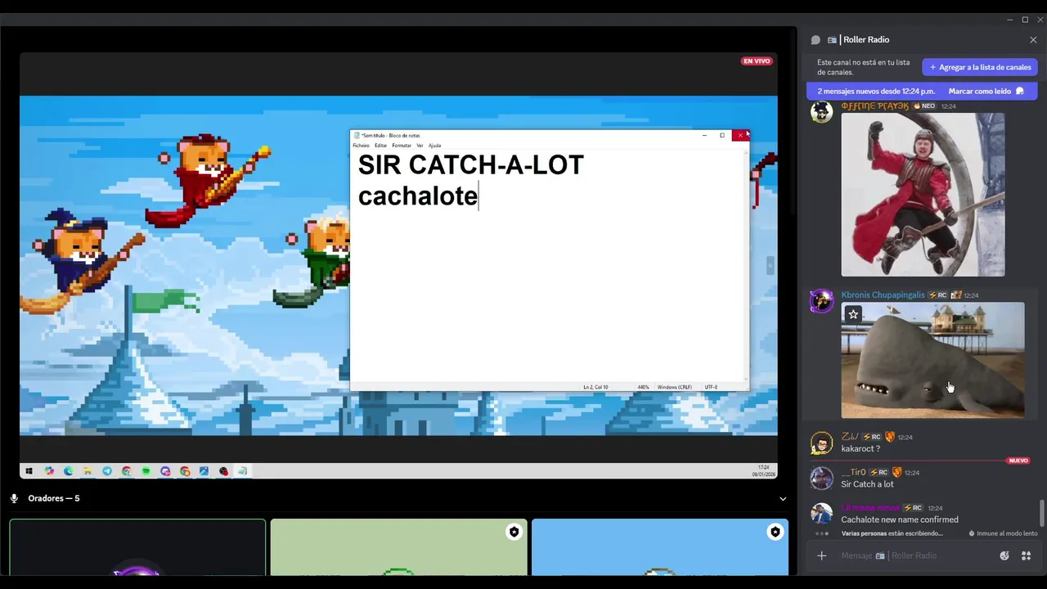This screenshot has height=589, width=1047.
Task: Click the EN VIVO live badge
Action: click(x=757, y=61)
